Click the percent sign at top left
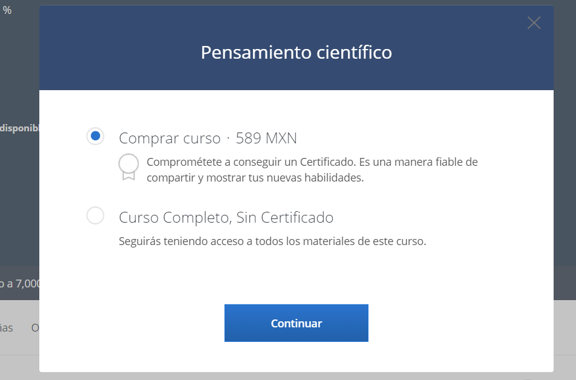This screenshot has width=576, height=380. coord(7,10)
